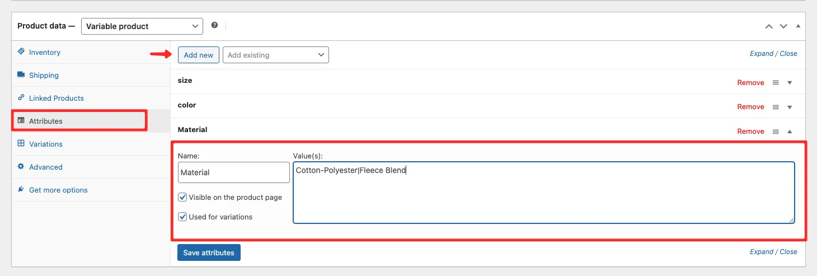Click the Material name input field

233,172
